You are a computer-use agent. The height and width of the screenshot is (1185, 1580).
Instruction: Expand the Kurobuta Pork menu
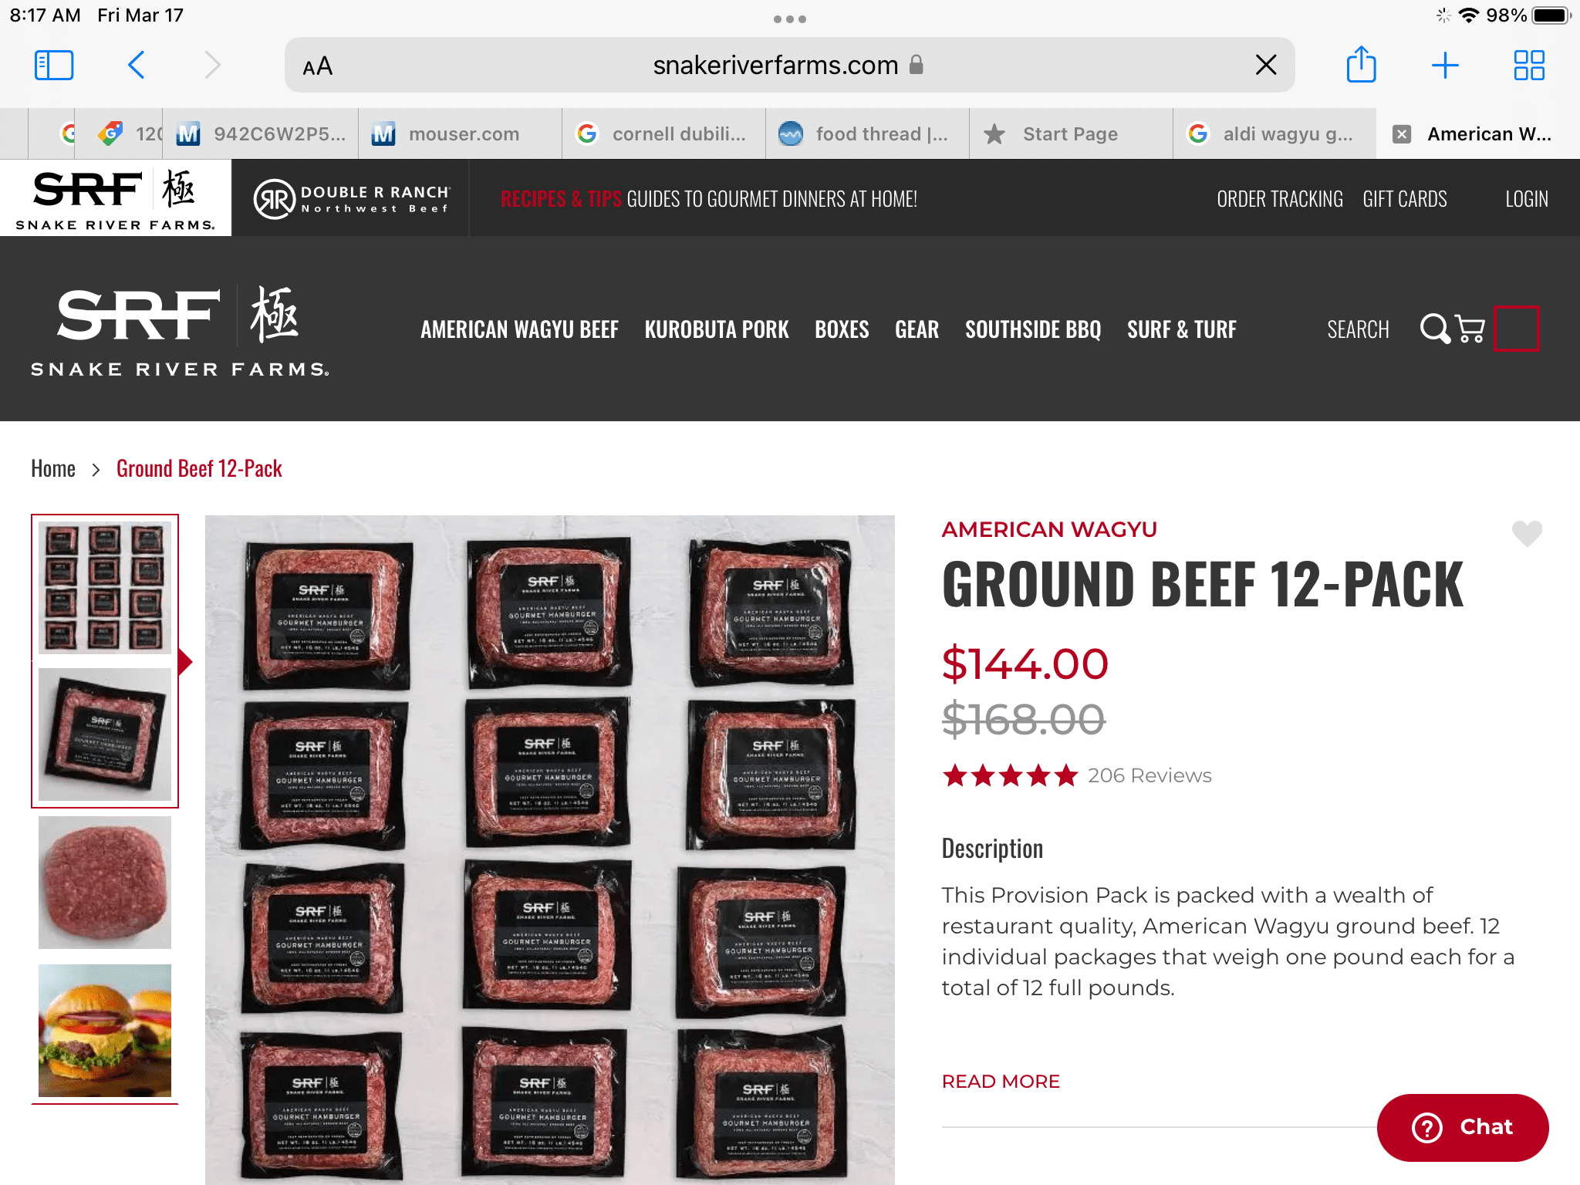717,329
